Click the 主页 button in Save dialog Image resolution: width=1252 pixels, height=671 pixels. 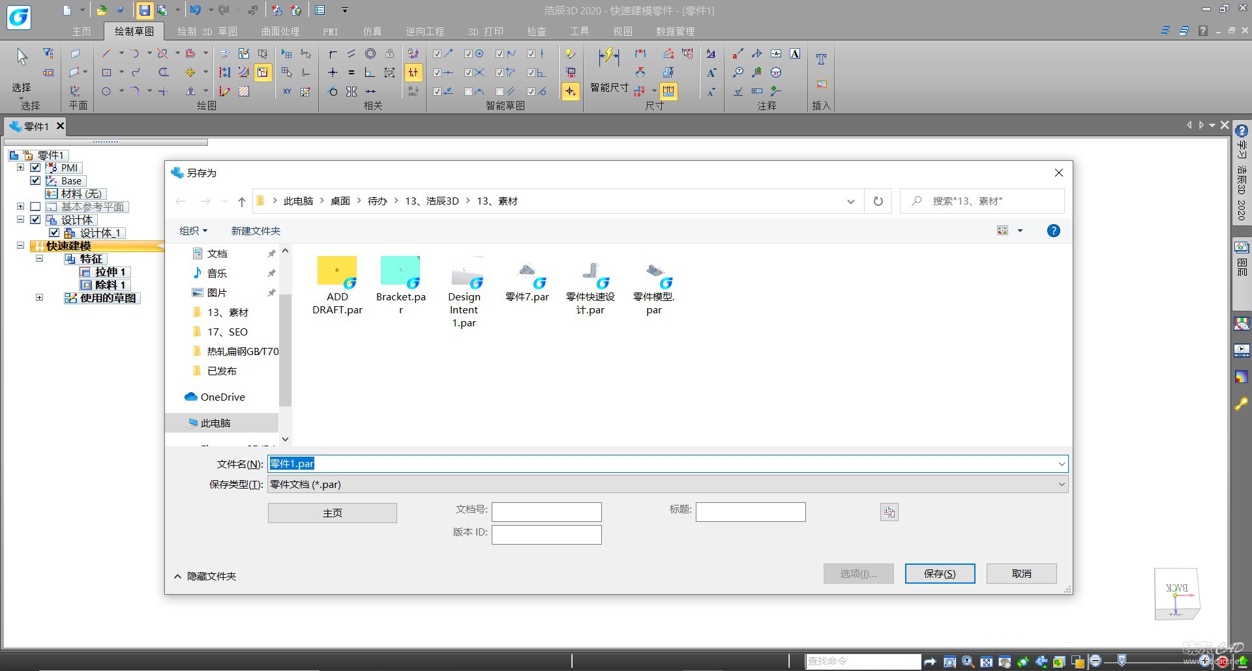pyautogui.click(x=333, y=513)
